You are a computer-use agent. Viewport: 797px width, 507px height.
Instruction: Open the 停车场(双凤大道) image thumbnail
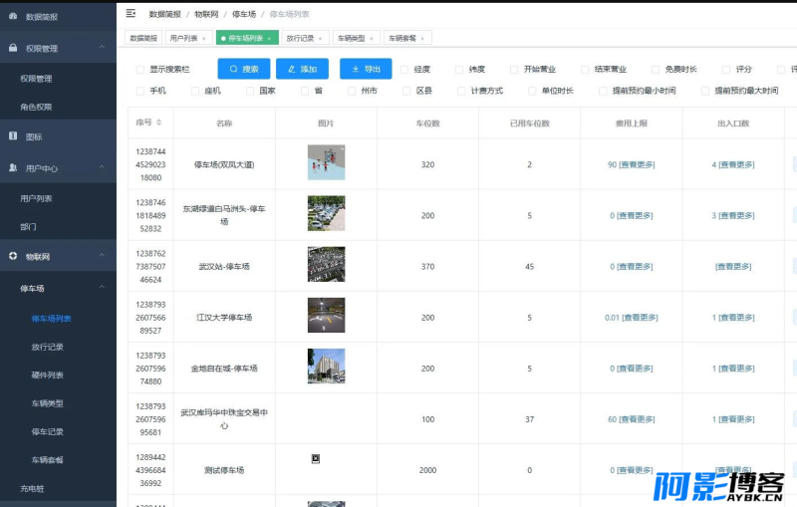coord(327,162)
